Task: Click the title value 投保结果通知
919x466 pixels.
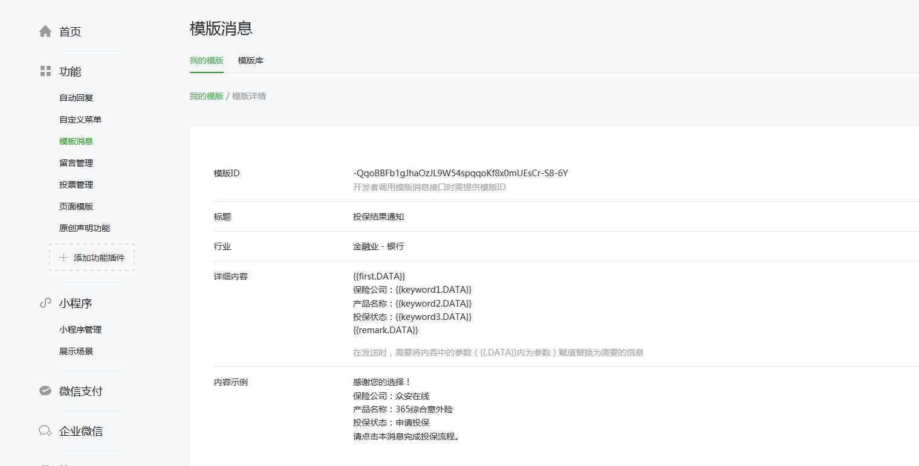Action: (x=378, y=217)
